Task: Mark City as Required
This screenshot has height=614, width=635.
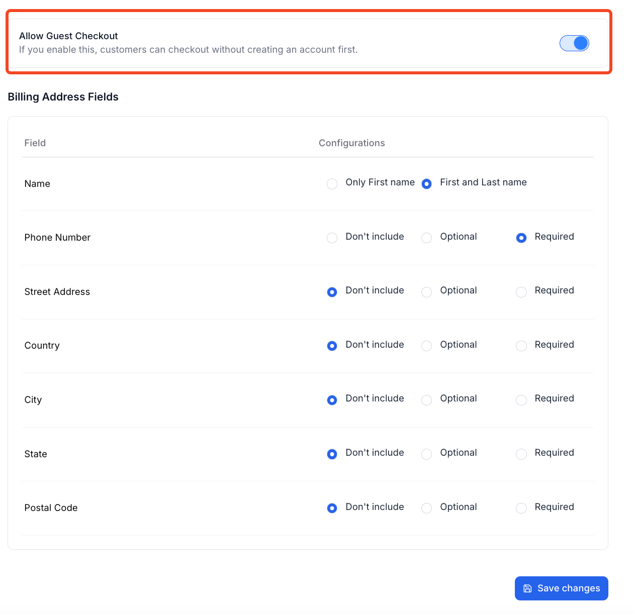Action: 521,400
